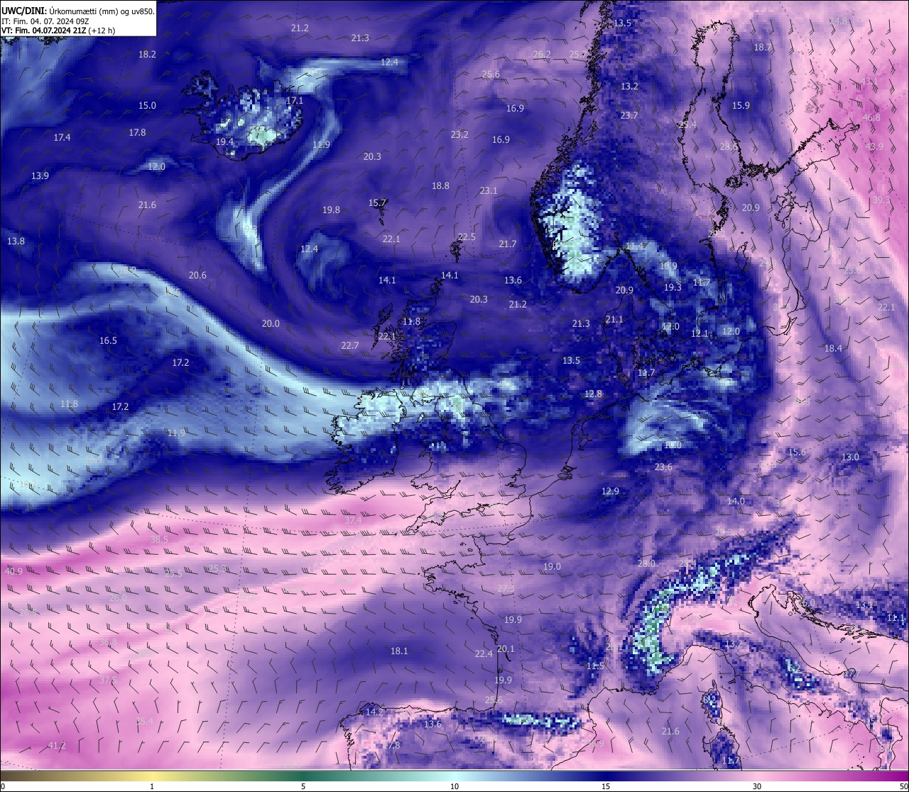The image size is (909, 792).
Task: Click the 18.2 value on the map
Action: tap(147, 54)
